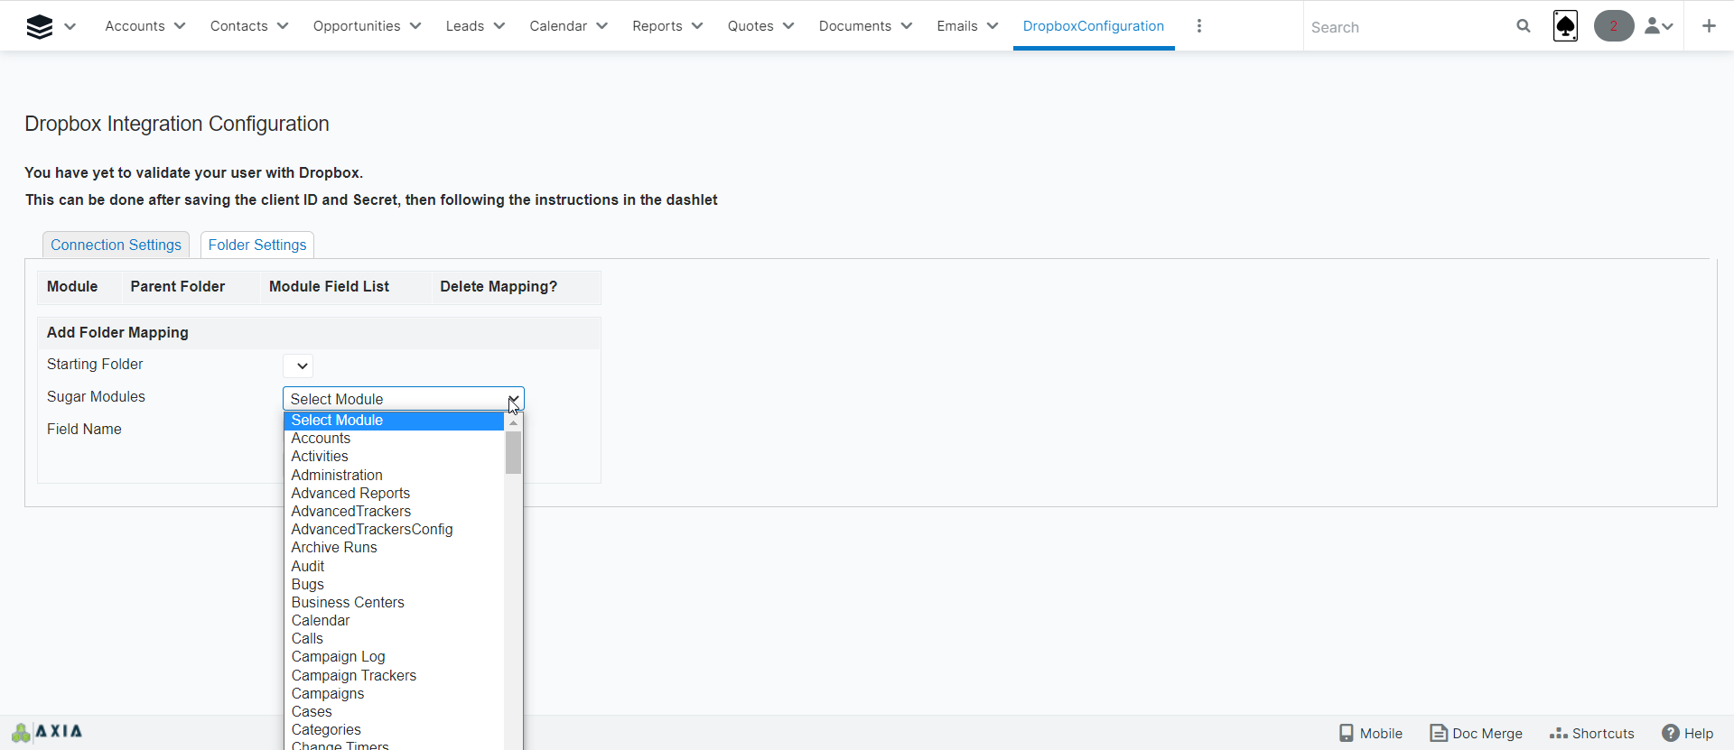The width and height of the screenshot is (1734, 750).
Task: Select Audit in the module list
Action: pyautogui.click(x=394, y=566)
